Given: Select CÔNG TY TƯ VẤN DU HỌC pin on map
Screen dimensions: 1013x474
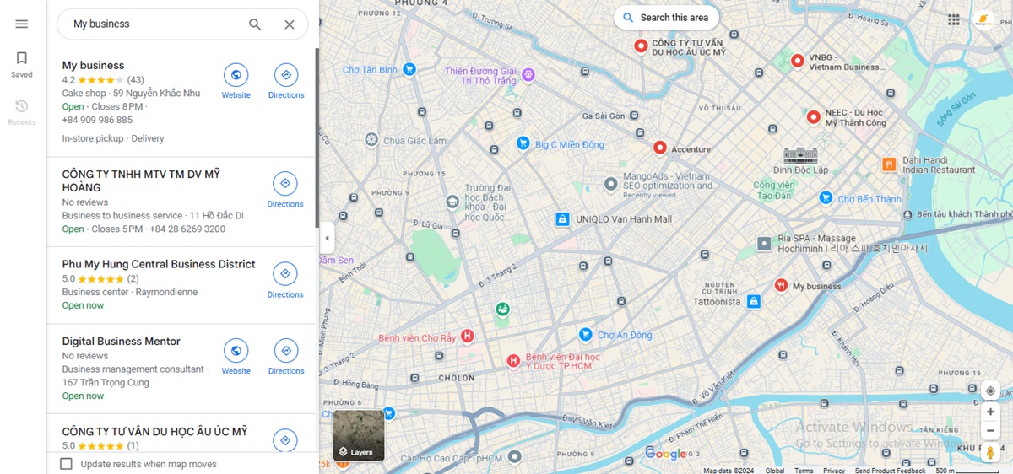Looking at the screenshot, I should [x=641, y=46].
